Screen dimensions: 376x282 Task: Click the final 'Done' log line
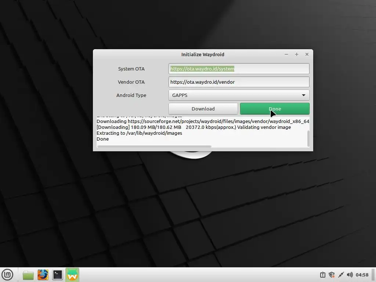[x=103, y=139]
